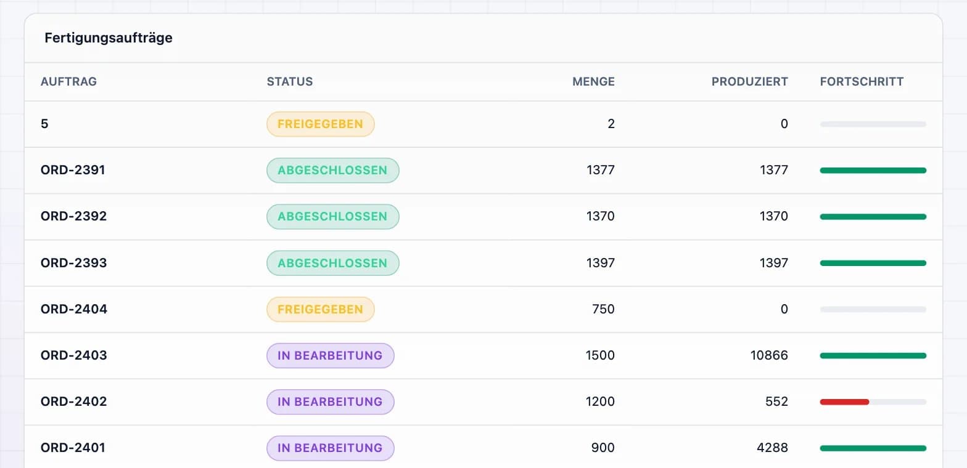
Task: Select order ORD-2402
Action: [x=73, y=401]
